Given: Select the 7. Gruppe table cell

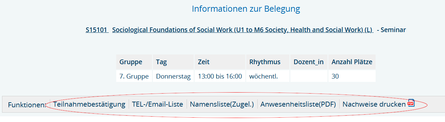Looking at the screenshot, I should (134, 76).
